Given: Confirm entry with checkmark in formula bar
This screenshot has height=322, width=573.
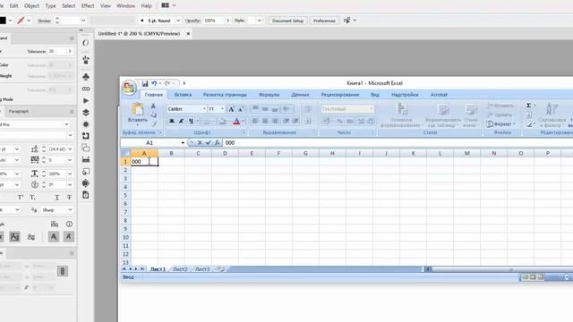Looking at the screenshot, I should pyautogui.click(x=209, y=143).
